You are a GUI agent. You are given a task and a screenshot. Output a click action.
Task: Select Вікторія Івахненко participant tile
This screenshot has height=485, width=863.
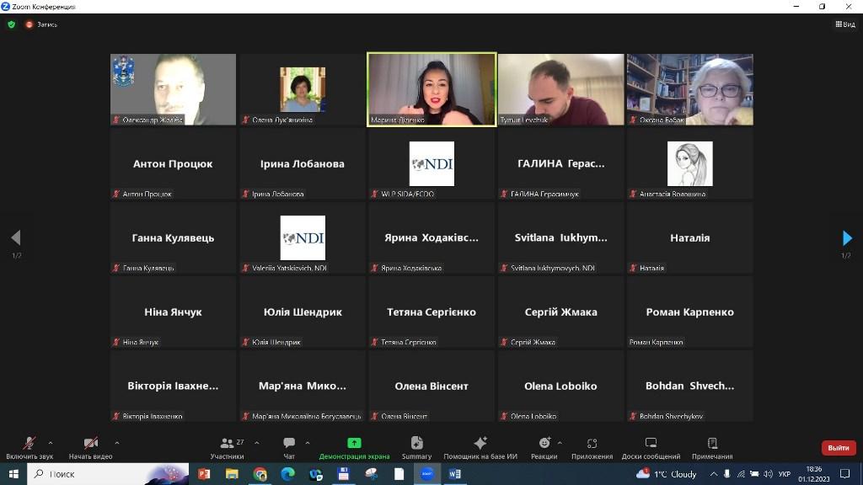click(x=173, y=386)
